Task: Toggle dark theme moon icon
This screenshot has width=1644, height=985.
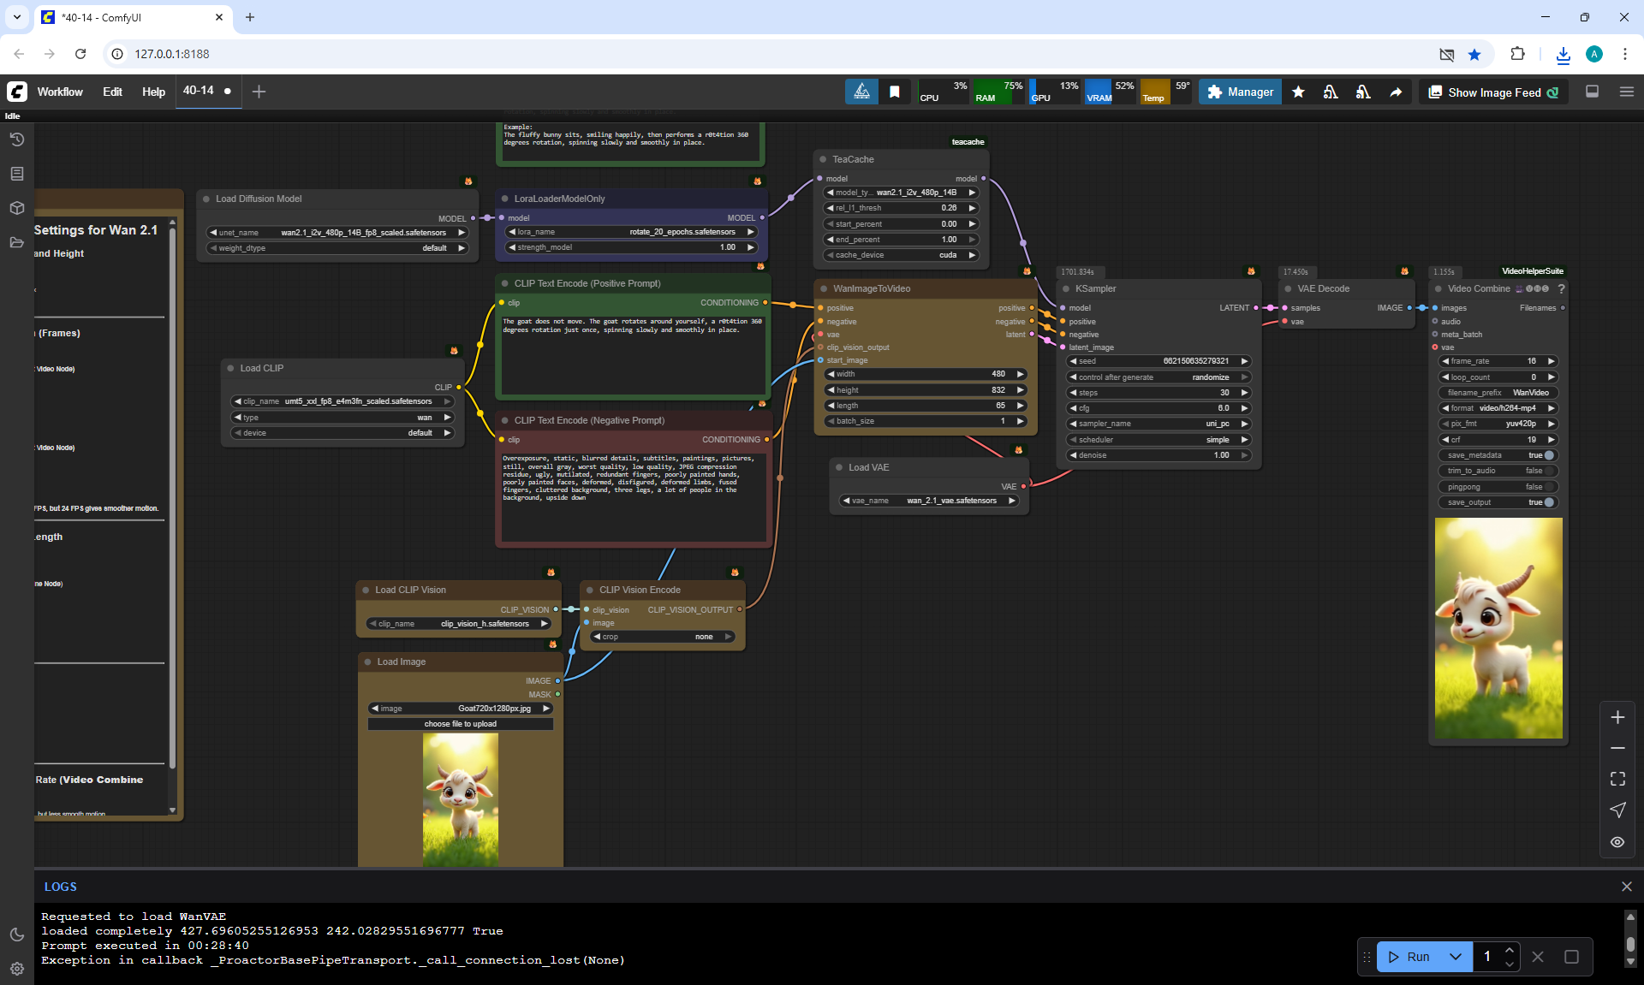Action: tap(16, 935)
